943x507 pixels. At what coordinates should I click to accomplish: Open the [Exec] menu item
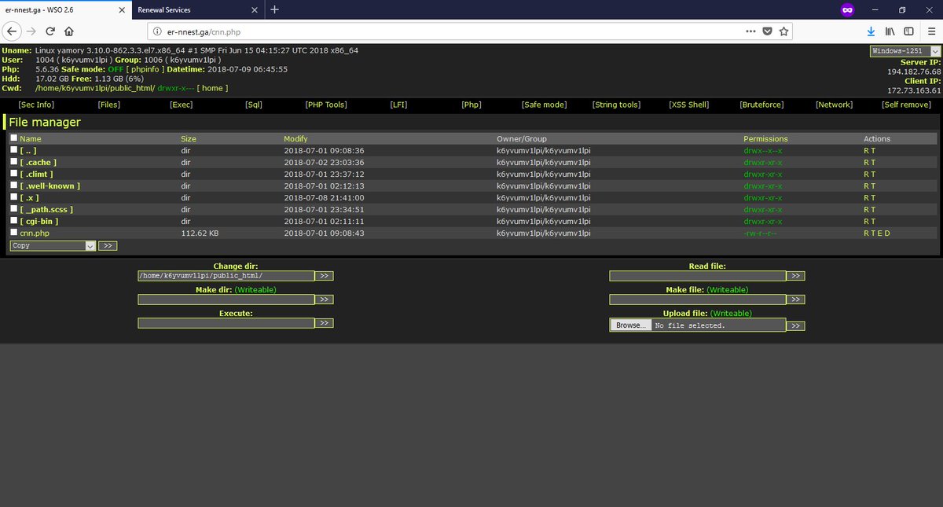[182, 105]
